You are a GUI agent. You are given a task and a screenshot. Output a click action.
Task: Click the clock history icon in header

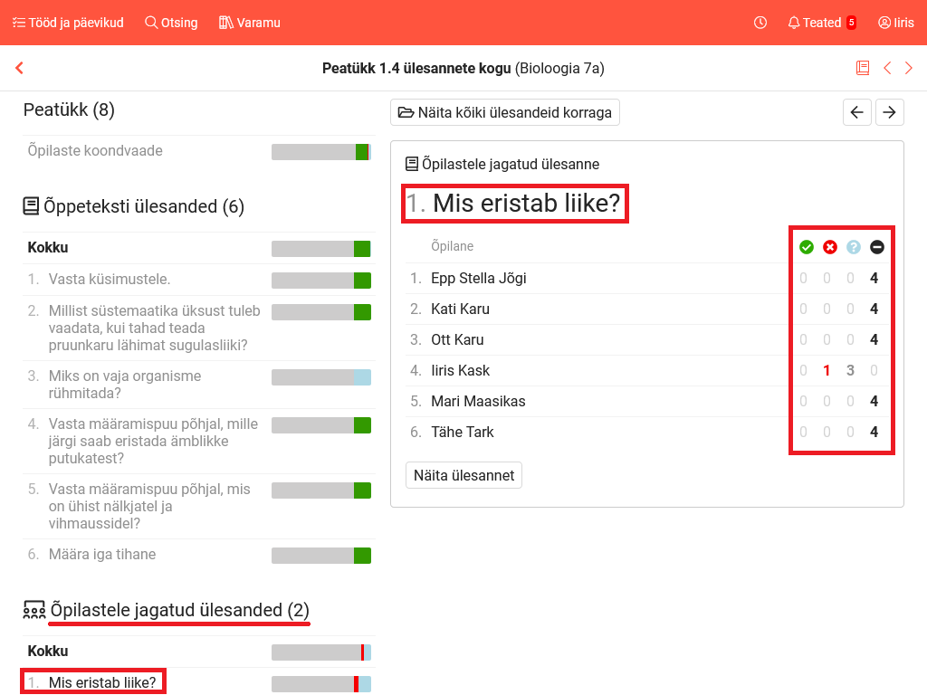click(x=760, y=23)
